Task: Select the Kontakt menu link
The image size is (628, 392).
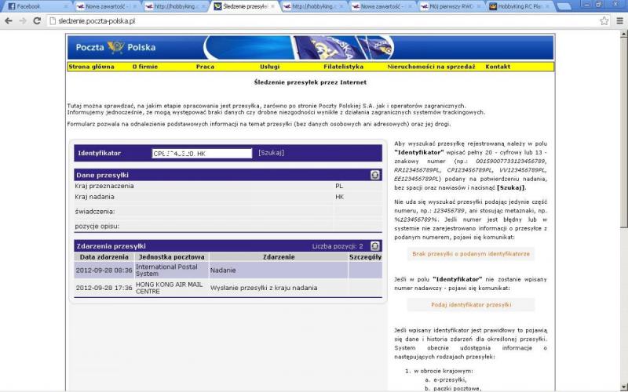Action: click(x=498, y=67)
